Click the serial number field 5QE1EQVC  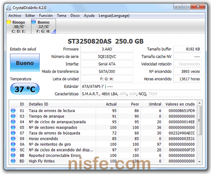tap(107, 57)
